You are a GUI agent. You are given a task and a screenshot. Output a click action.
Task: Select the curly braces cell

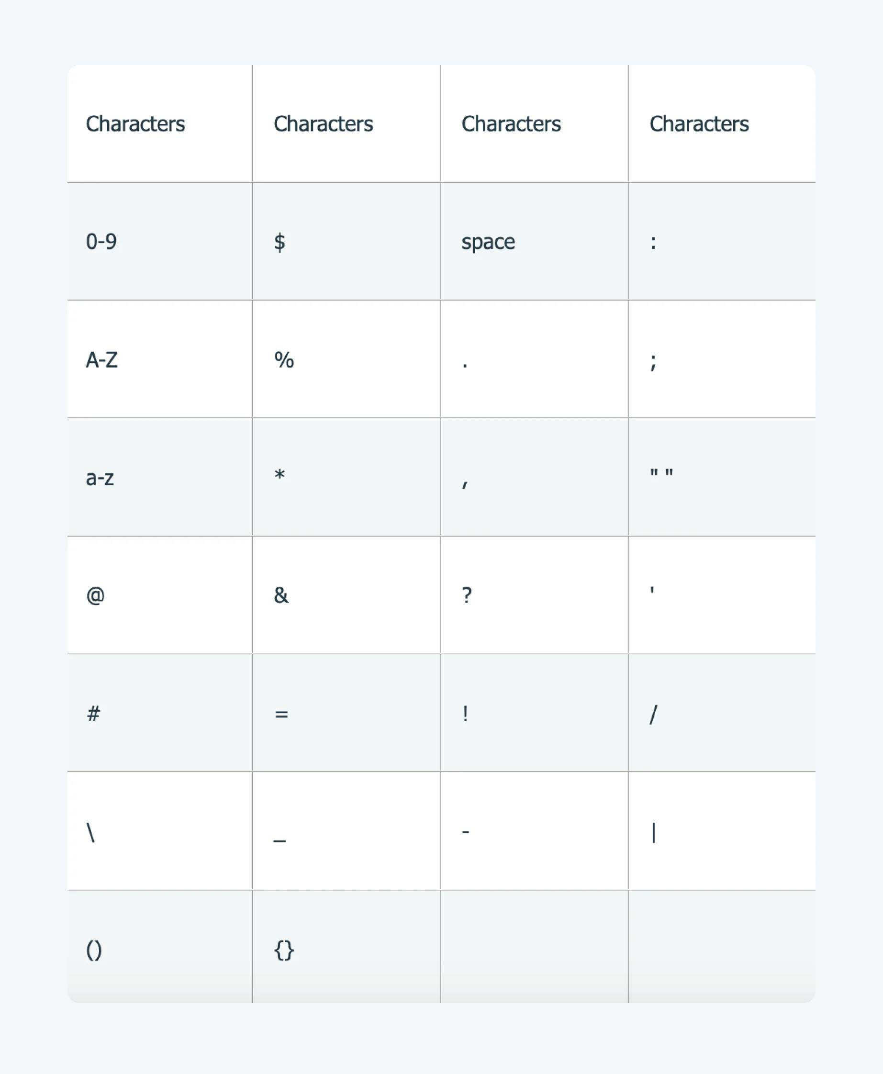tap(346, 947)
